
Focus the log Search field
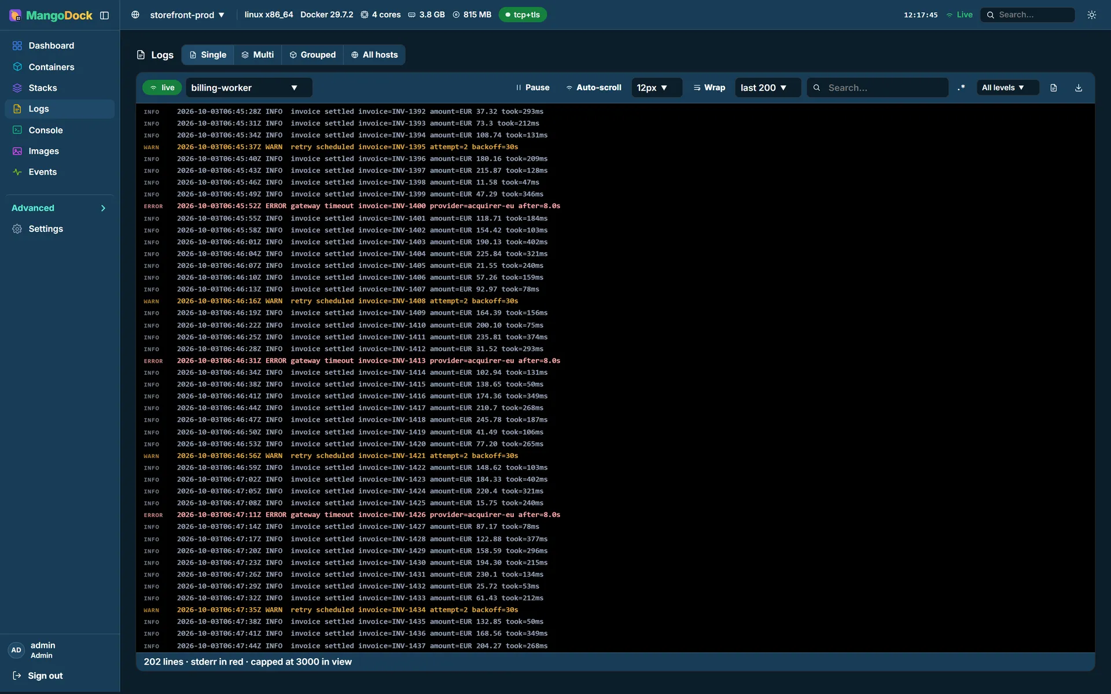click(x=877, y=88)
